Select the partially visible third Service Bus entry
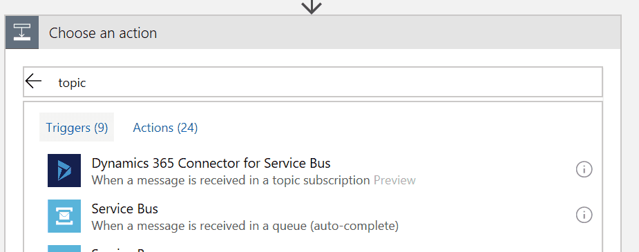The height and width of the screenshot is (252, 639). pyautogui.click(x=312, y=249)
